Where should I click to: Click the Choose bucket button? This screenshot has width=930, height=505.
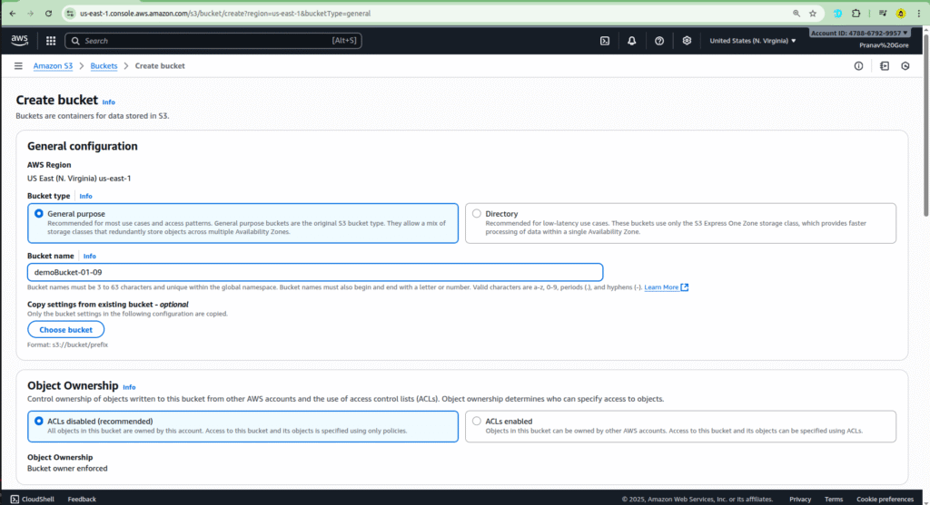click(x=65, y=330)
